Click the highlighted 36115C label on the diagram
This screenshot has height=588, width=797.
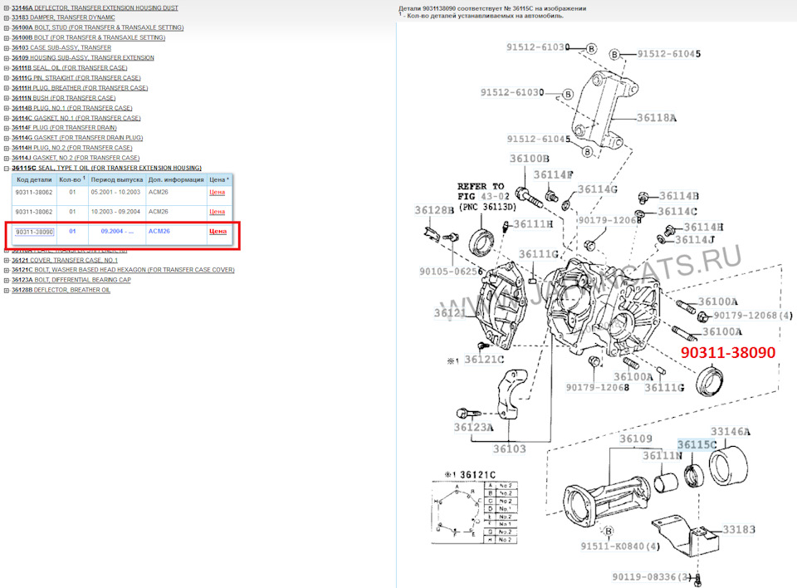click(x=695, y=445)
